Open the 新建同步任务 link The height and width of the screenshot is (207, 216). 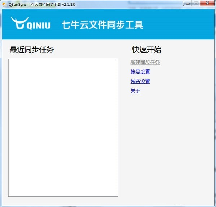click(x=145, y=62)
